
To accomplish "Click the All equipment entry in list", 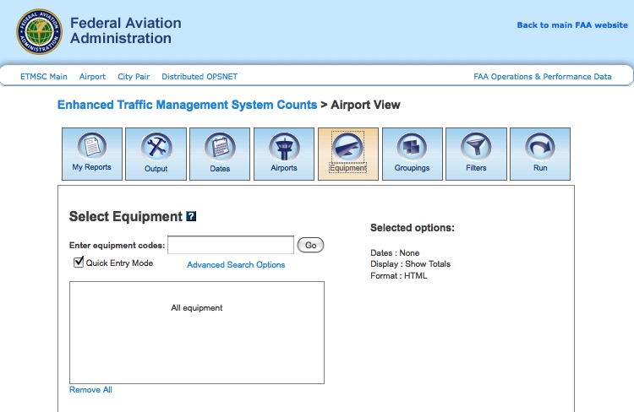I will click(196, 308).
